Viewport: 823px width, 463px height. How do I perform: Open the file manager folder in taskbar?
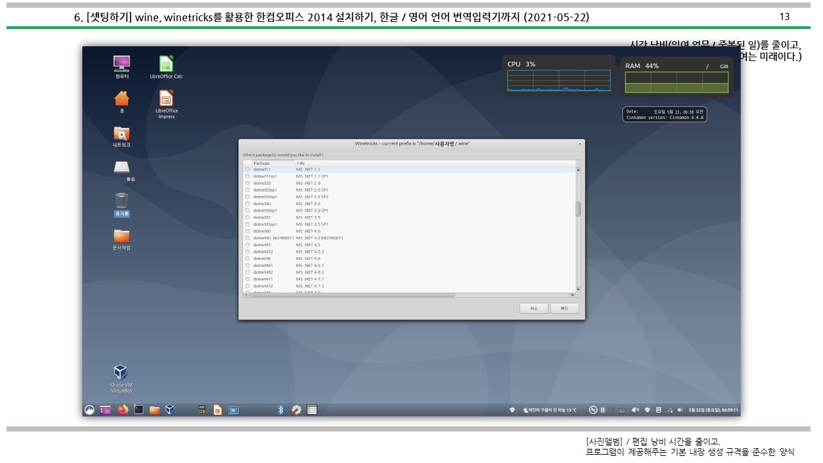coord(154,410)
